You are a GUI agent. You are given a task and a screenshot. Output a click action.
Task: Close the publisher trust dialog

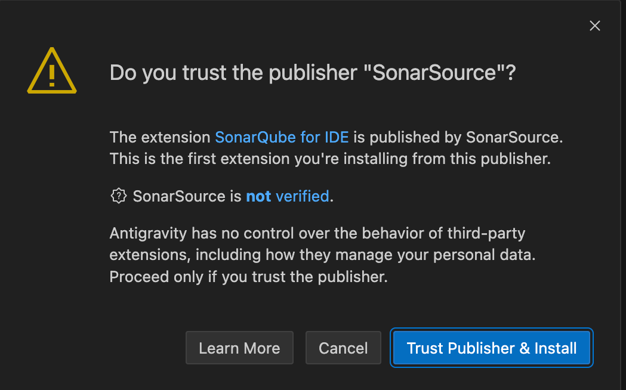(594, 26)
